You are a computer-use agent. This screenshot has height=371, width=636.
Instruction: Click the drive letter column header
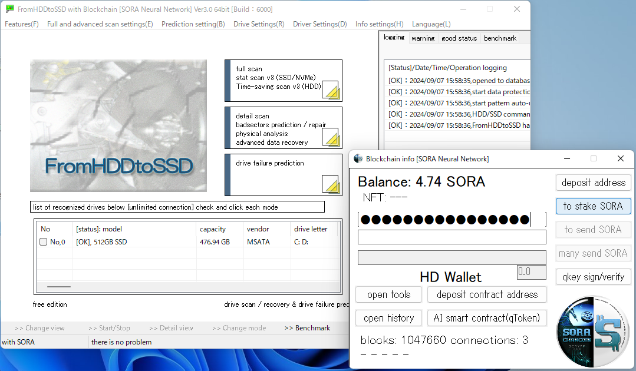[x=314, y=229]
